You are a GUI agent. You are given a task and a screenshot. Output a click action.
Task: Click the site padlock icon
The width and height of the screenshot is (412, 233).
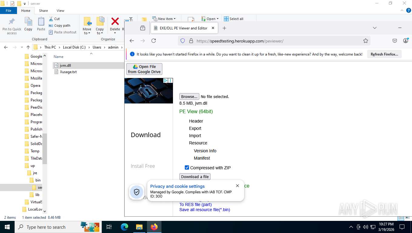191,41
